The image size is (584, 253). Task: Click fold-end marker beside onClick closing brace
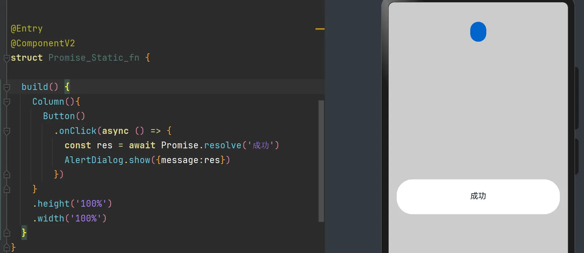click(7, 174)
